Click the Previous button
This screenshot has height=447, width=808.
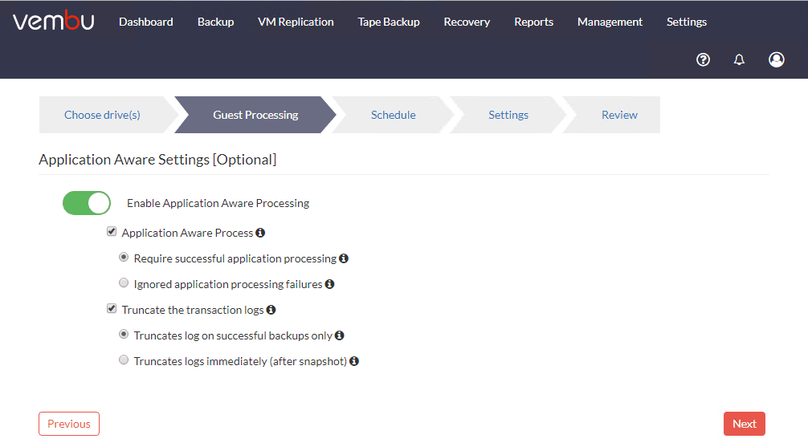point(69,424)
